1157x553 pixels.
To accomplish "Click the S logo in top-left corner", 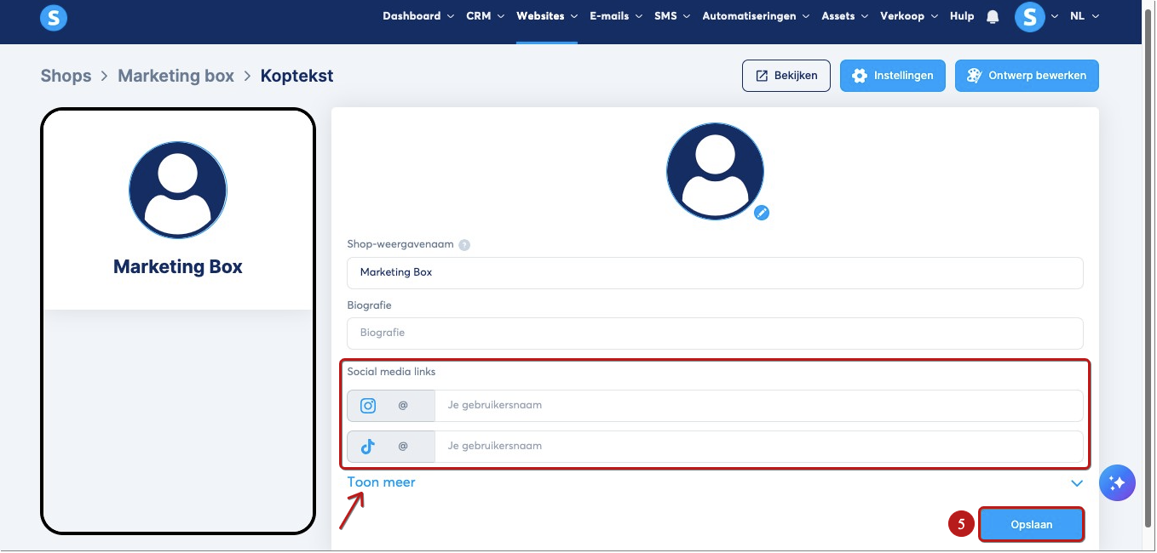I will point(54,17).
